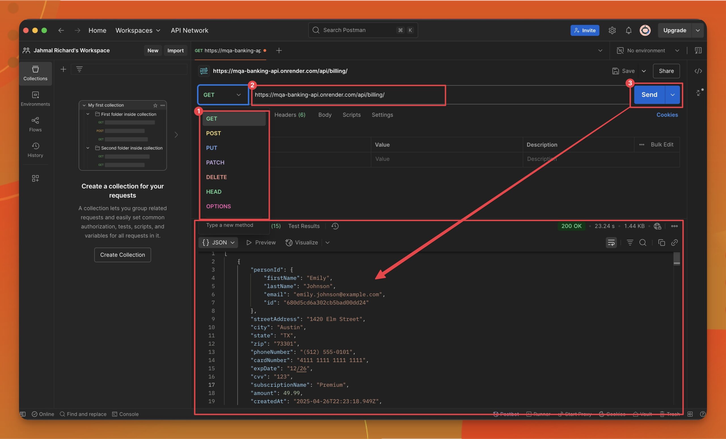Image resolution: width=726 pixels, height=439 pixels.
Task: Create new collection with sidebar plus icon
Action: 63,69
